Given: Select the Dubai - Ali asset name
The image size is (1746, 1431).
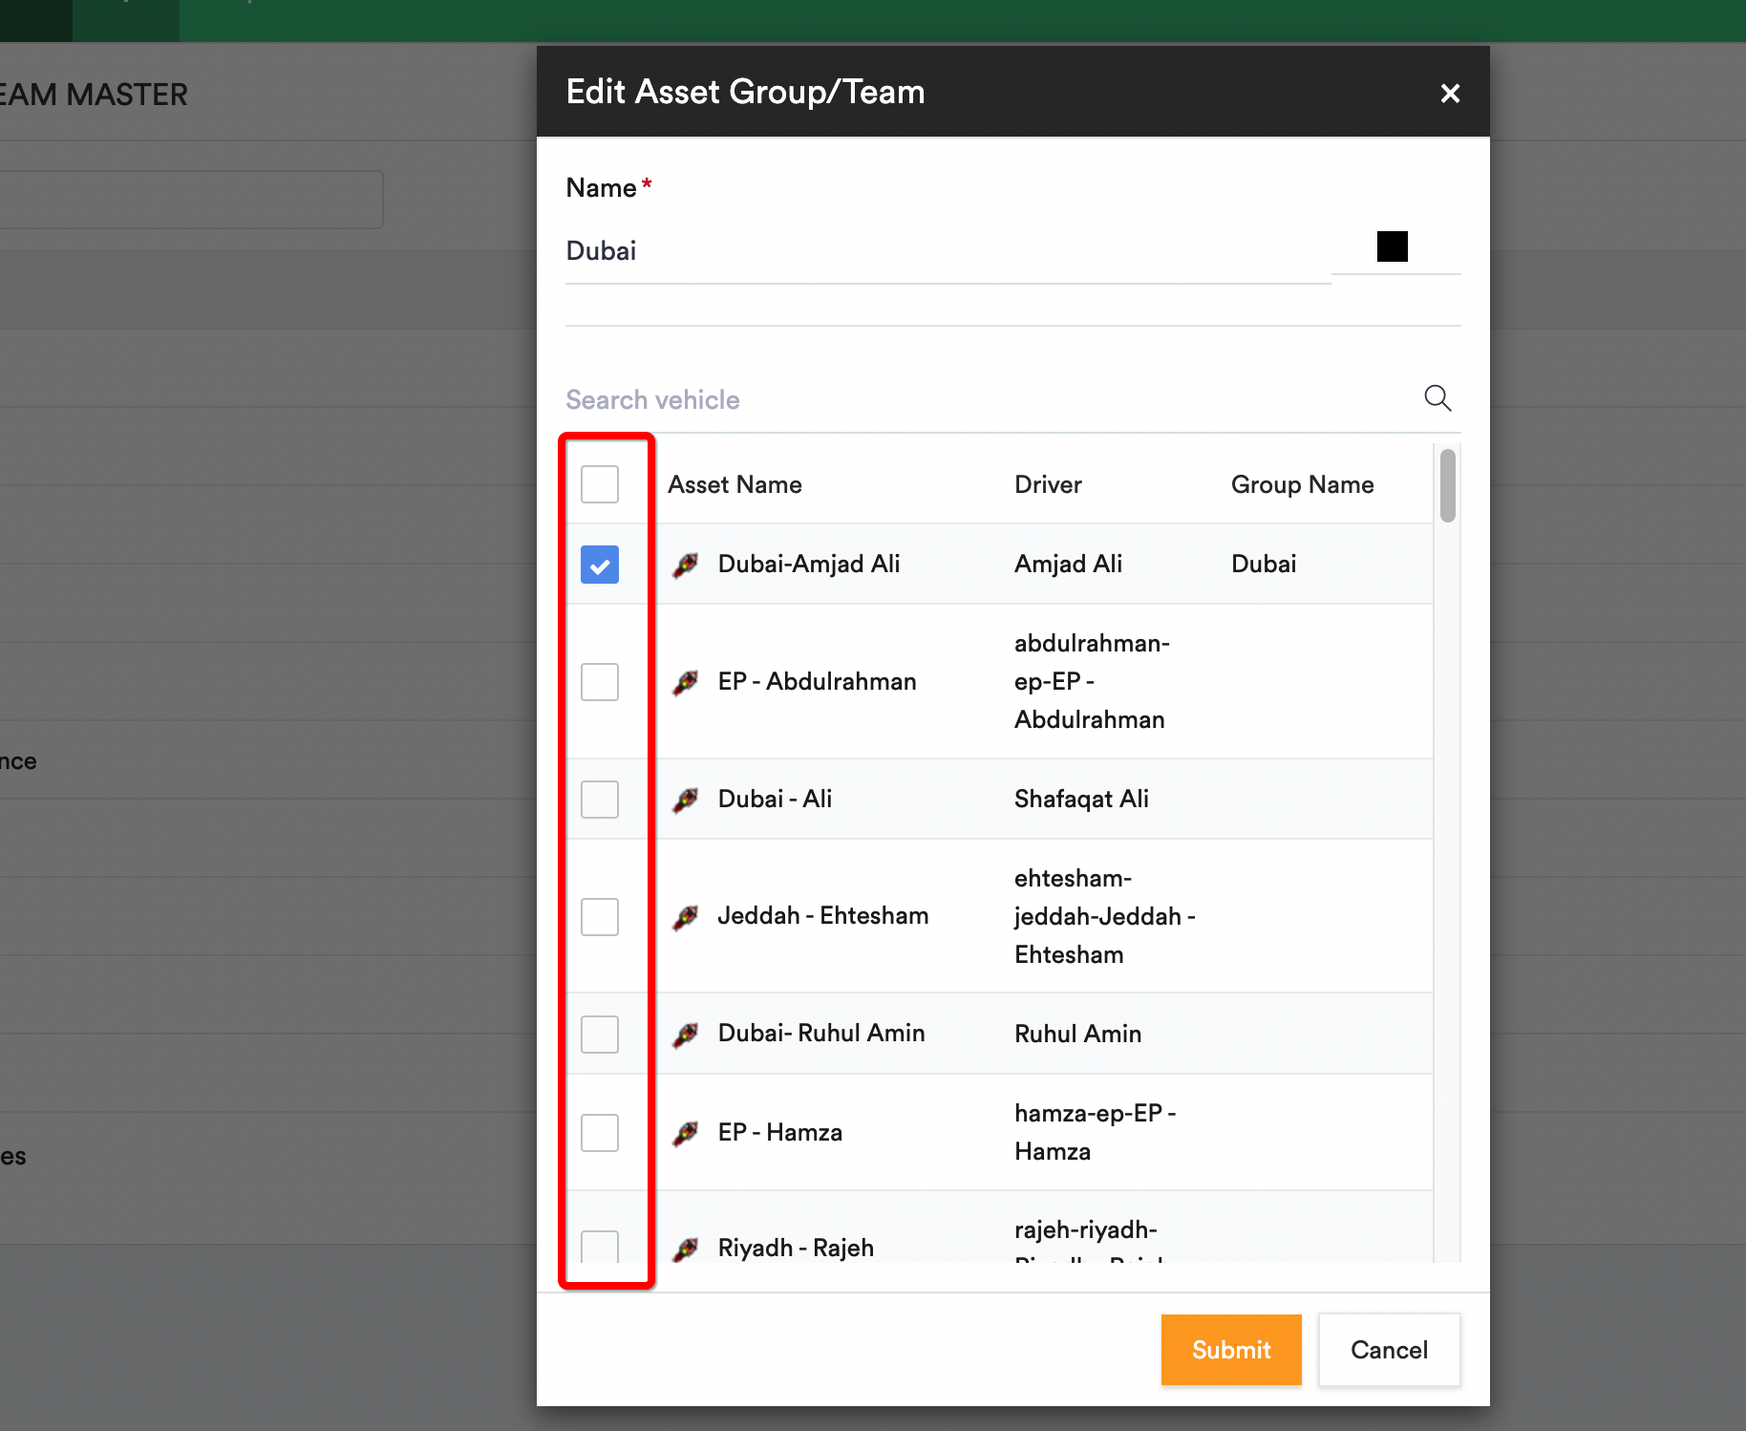Looking at the screenshot, I should (x=775, y=799).
